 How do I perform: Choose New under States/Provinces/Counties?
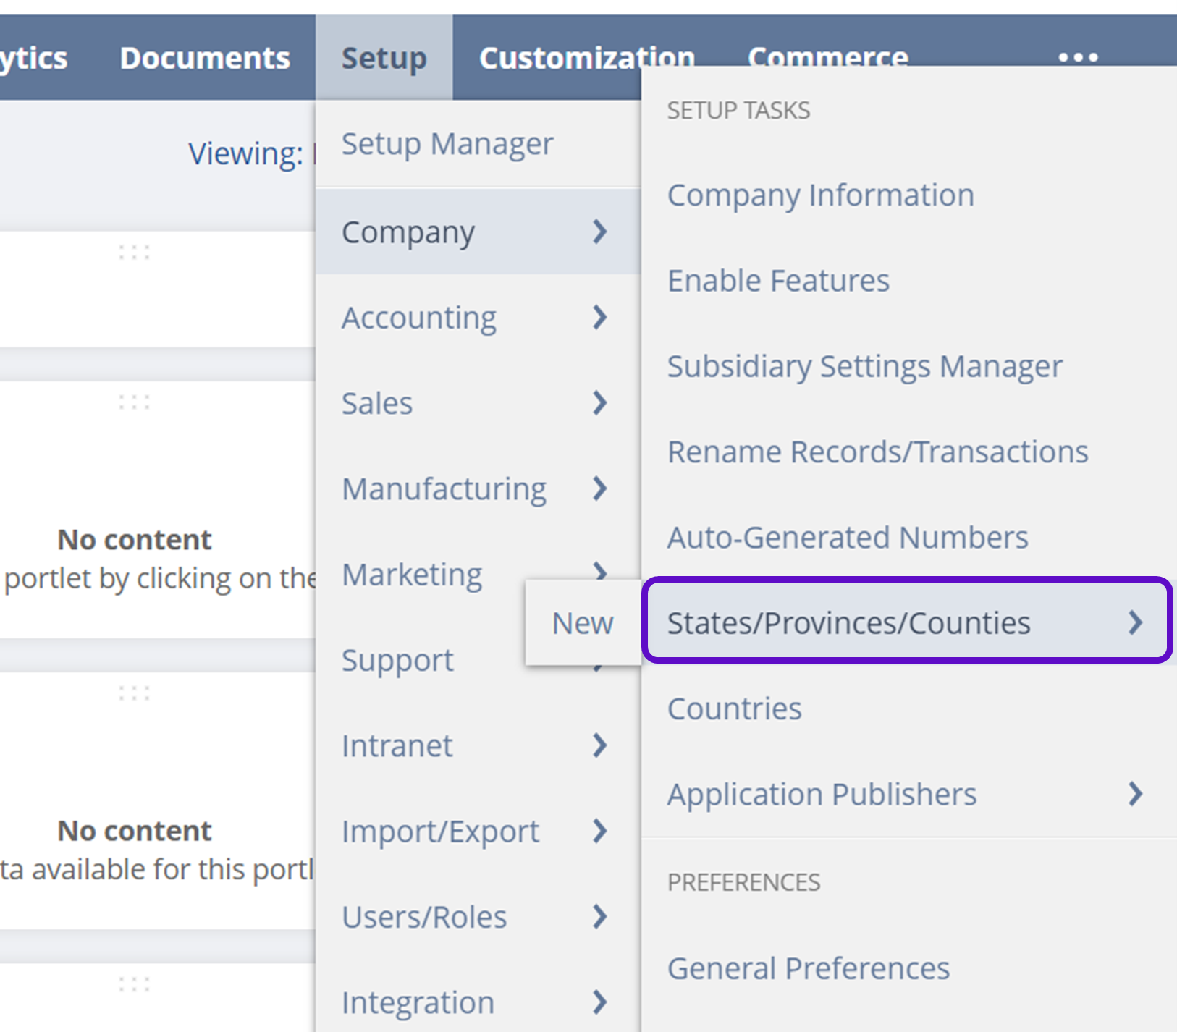(583, 623)
